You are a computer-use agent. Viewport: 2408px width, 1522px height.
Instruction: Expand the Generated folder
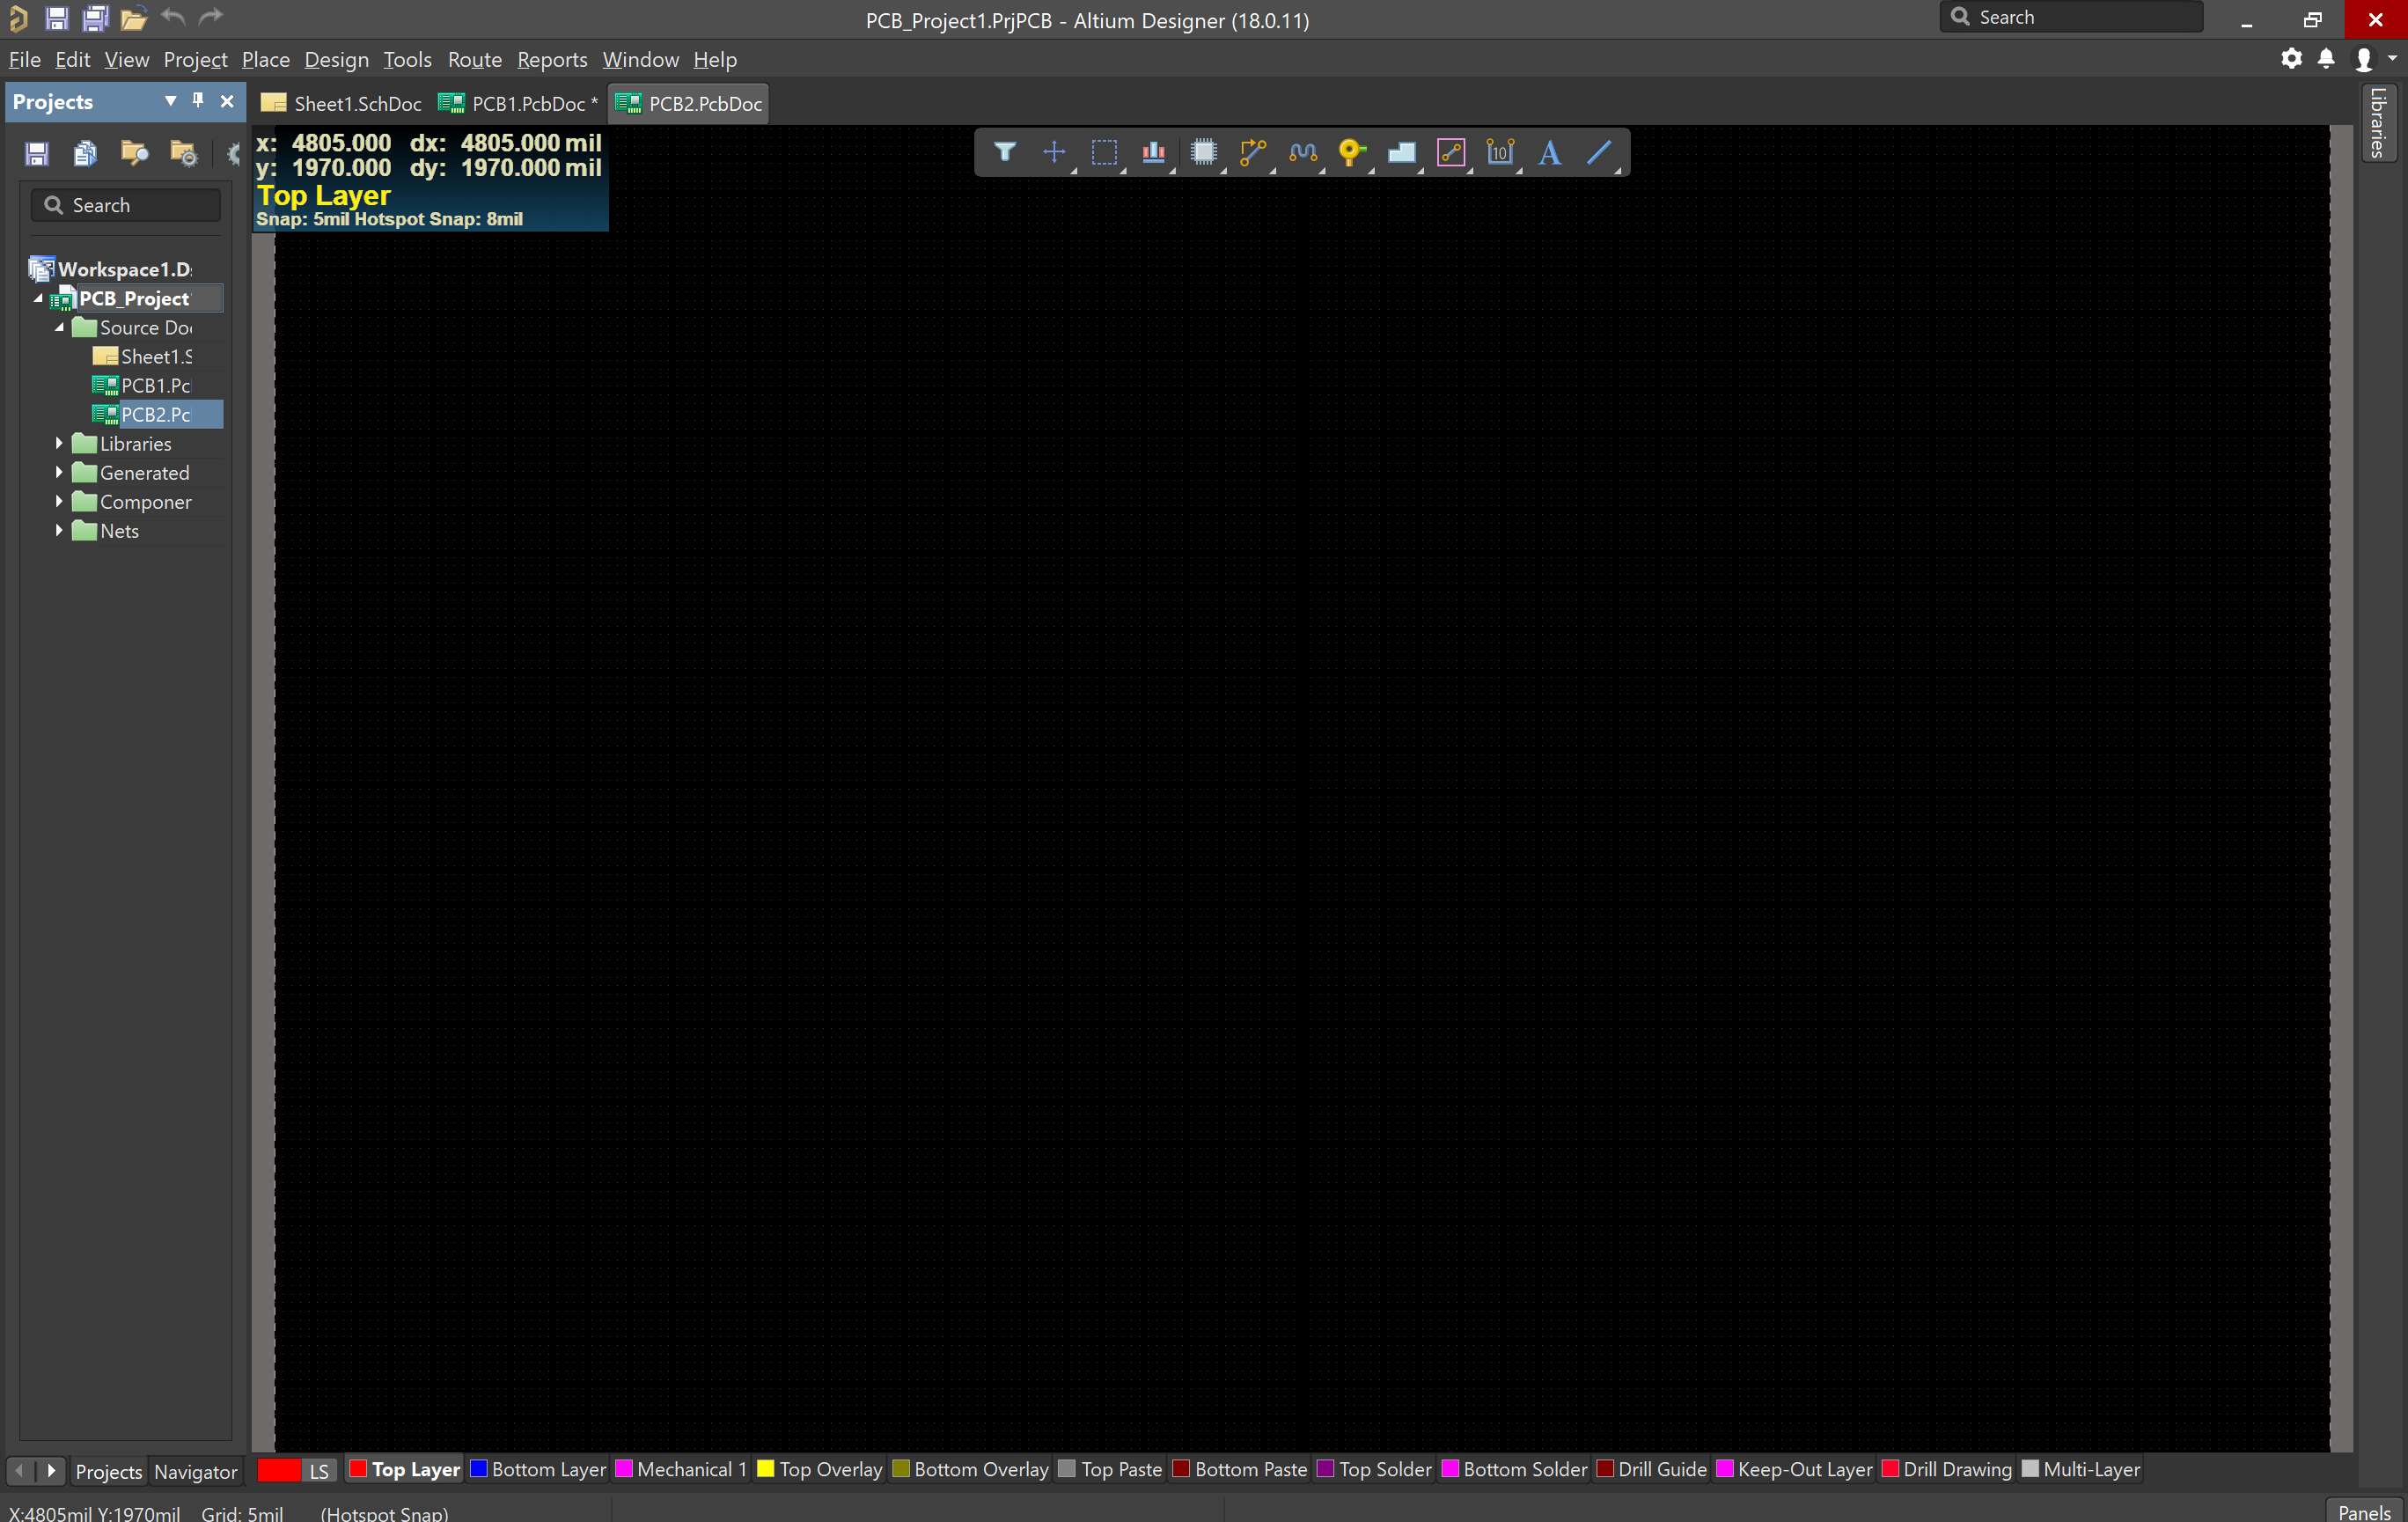pyautogui.click(x=59, y=472)
